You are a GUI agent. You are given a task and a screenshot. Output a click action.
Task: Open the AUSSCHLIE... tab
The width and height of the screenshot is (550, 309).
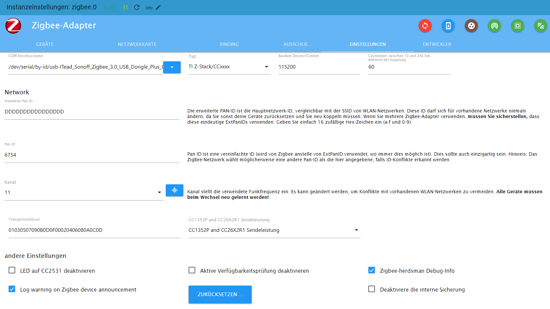click(x=298, y=44)
